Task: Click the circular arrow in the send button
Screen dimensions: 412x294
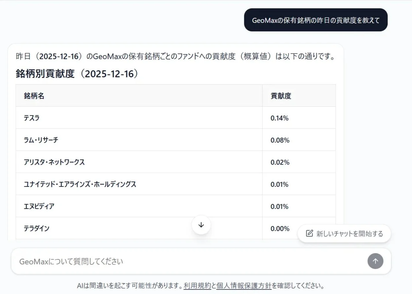Action: (x=375, y=261)
